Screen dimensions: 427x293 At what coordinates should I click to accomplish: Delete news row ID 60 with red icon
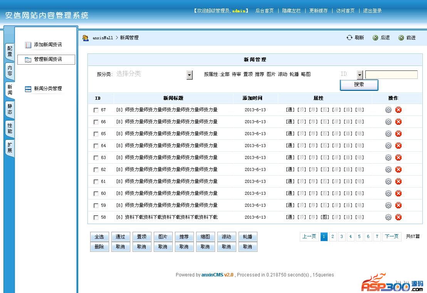click(x=398, y=193)
